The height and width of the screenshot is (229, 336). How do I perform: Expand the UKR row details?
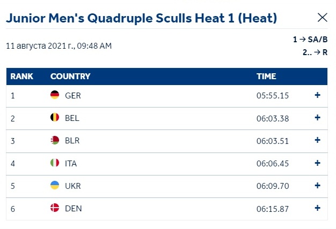point(317,186)
